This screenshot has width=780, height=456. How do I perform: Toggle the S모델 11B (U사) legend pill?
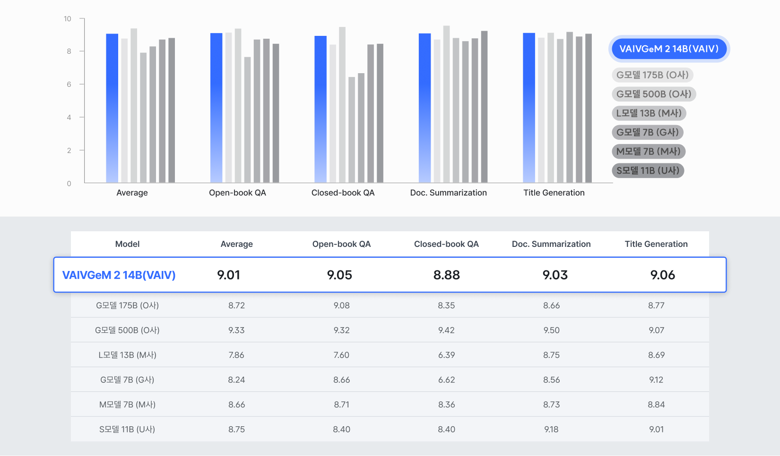coord(648,170)
